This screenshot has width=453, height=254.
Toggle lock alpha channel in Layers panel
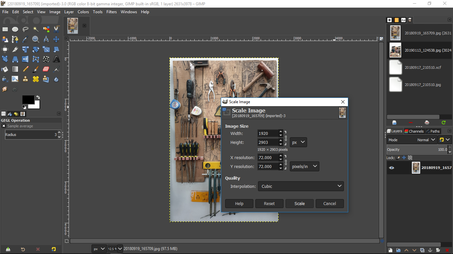click(x=410, y=158)
